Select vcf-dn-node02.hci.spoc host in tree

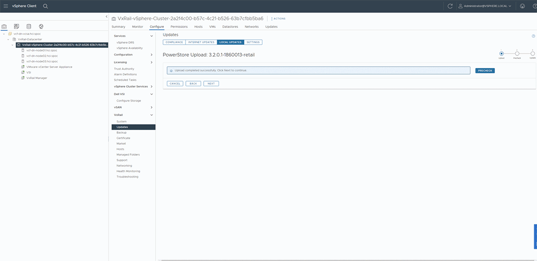(42, 56)
